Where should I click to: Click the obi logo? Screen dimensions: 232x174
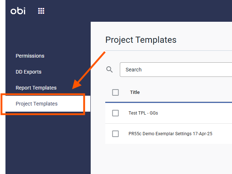click(x=18, y=11)
